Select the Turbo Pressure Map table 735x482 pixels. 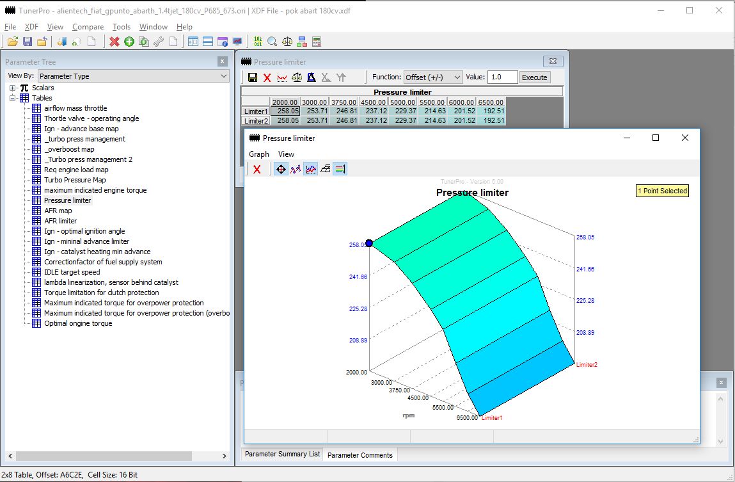tap(75, 180)
